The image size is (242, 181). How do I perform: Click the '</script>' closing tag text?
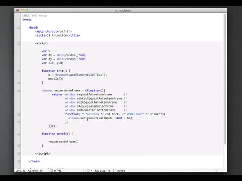(42, 153)
